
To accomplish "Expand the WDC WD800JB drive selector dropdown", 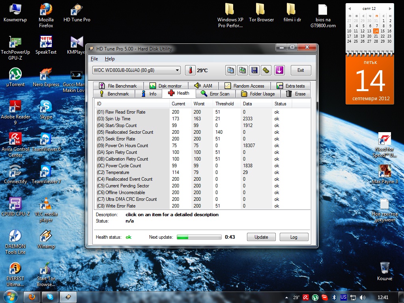I will pos(177,70).
